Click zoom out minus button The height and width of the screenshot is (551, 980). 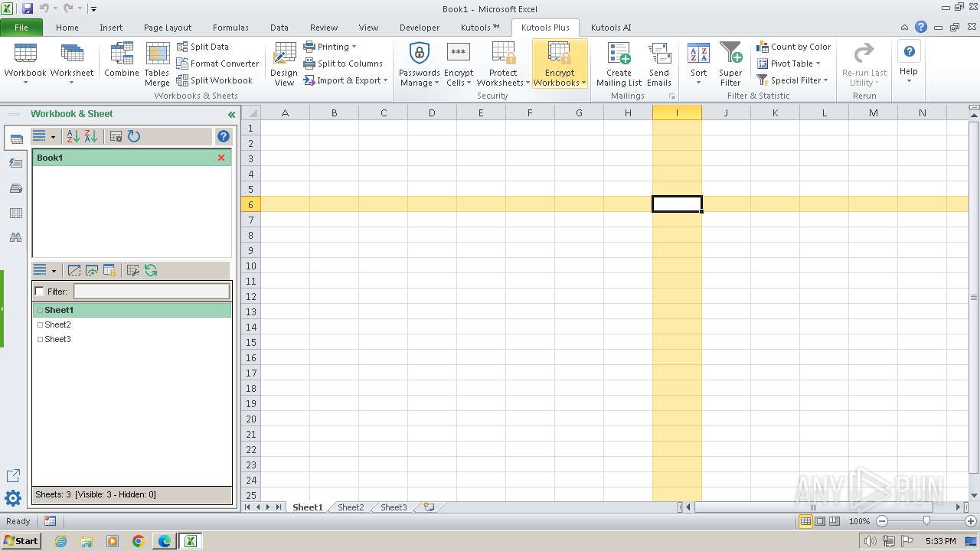(x=881, y=521)
